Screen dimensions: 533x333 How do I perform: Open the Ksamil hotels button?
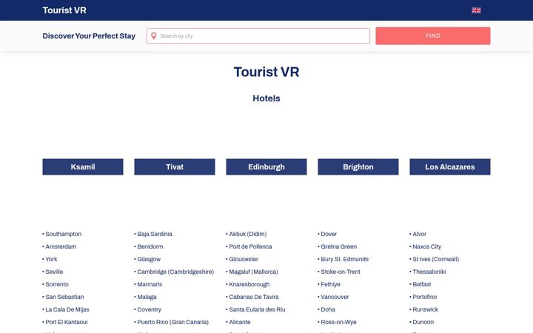pyautogui.click(x=83, y=166)
